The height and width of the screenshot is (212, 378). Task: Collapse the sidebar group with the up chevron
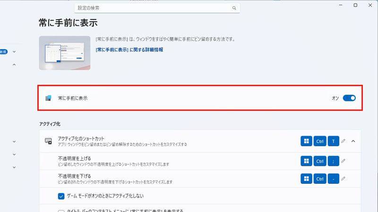pos(14,65)
